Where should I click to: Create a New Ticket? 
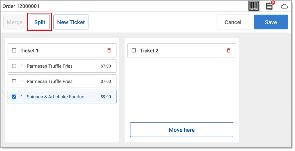71,22
